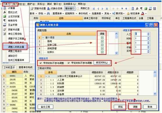Screen dimensions: 162x113
Task: Click the 单位工程自检 checkmark icon in the menu
Action: [5, 34]
